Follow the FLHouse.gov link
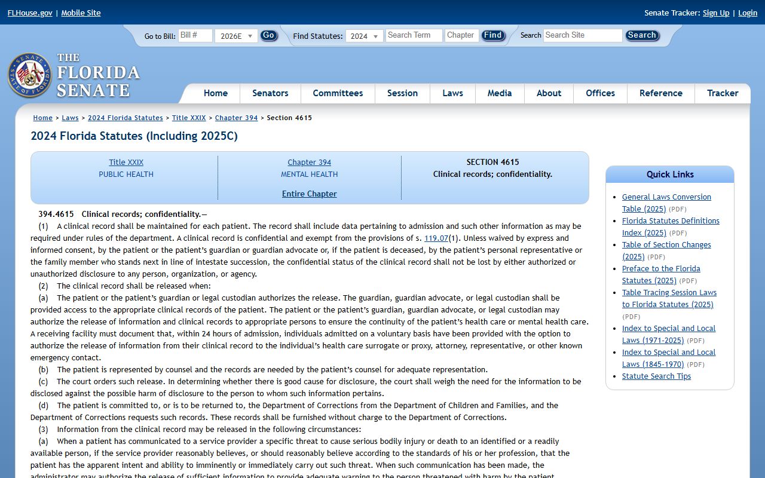The width and height of the screenshot is (765, 478). click(x=30, y=13)
